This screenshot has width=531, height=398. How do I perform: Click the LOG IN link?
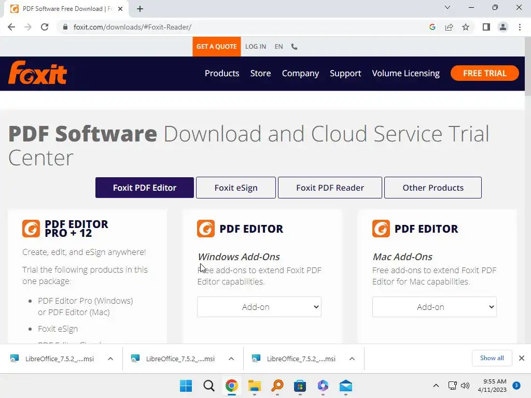(x=256, y=47)
